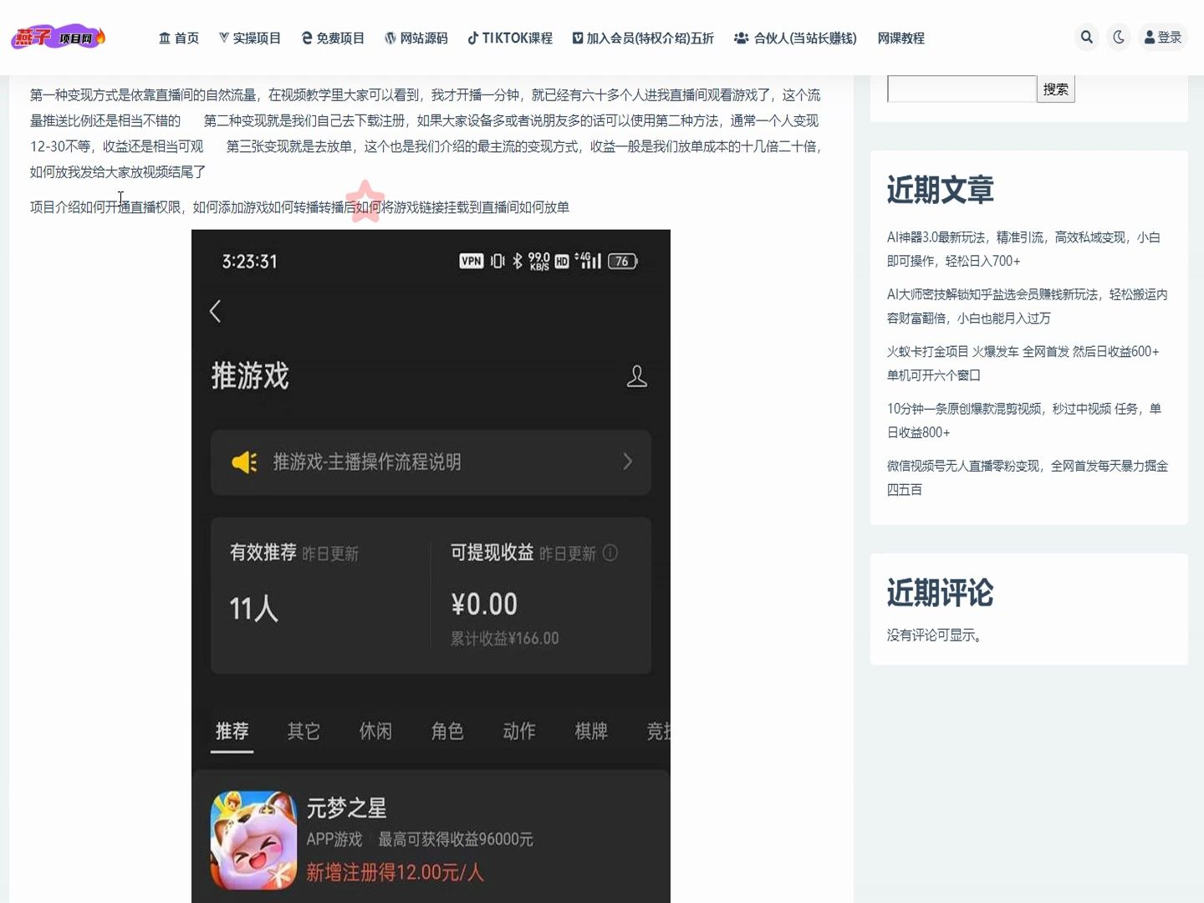This screenshot has width=1204, height=903.
Task: Select the 其它 tab
Action: click(x=304, y=731)
